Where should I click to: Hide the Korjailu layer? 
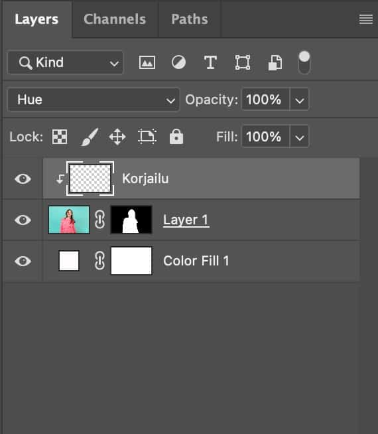23,179
